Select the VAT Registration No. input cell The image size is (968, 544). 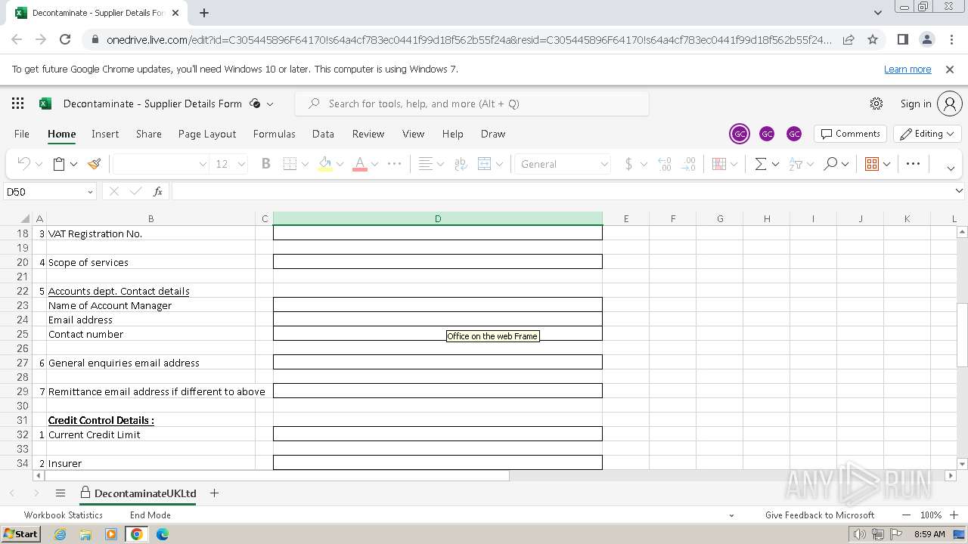[438, 233]
